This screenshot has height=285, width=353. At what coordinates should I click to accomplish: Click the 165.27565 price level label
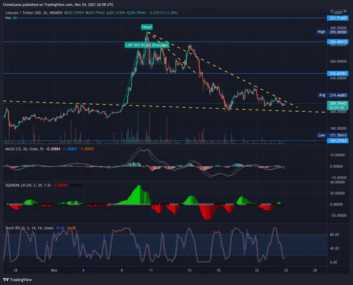[338, 141]
